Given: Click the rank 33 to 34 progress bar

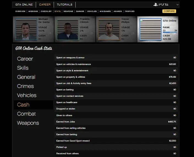Looking at the screenshot, I should pos(170,32).
